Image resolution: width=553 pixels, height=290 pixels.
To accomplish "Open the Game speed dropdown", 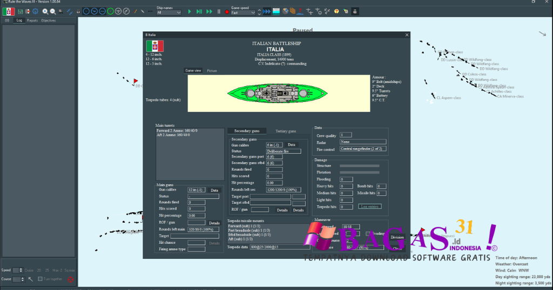I will tap(244, 13).
